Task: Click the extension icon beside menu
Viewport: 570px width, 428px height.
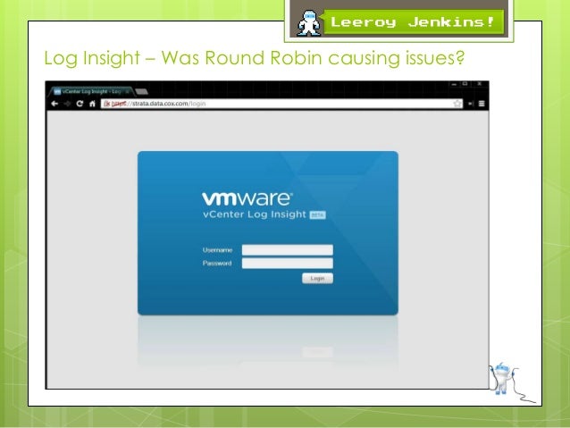Action: (x=471, y=104)
